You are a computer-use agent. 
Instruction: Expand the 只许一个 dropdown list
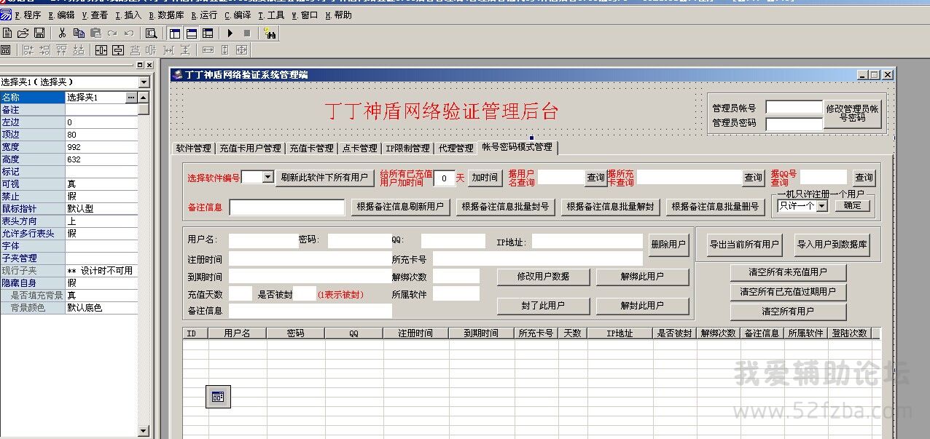(822, 206)
